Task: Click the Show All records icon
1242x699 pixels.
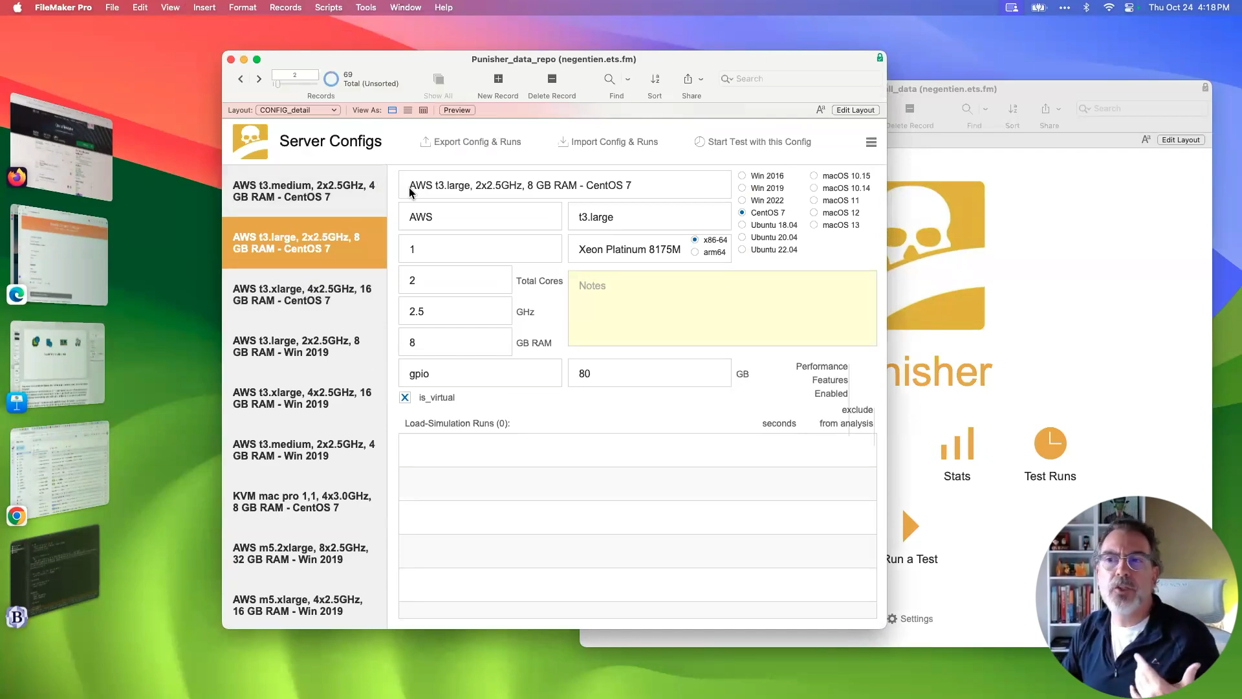Action: click(438, 79)
